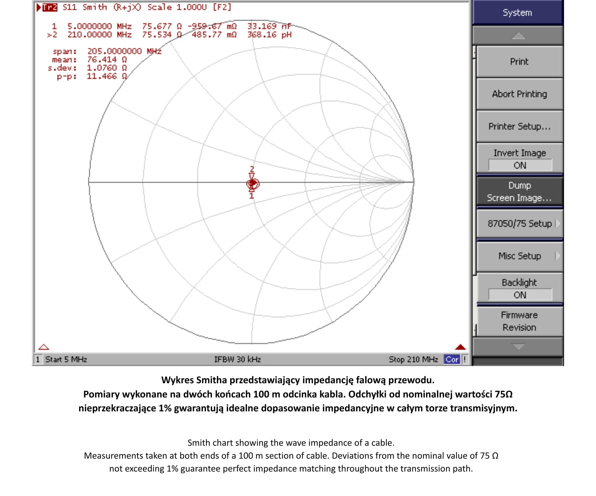
Task: Click the hollow red start triangle marker
Action: [44, 347]
